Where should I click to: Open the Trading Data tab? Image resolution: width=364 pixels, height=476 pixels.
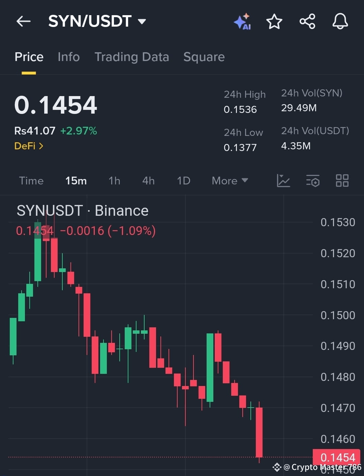[x=132, y=57]
